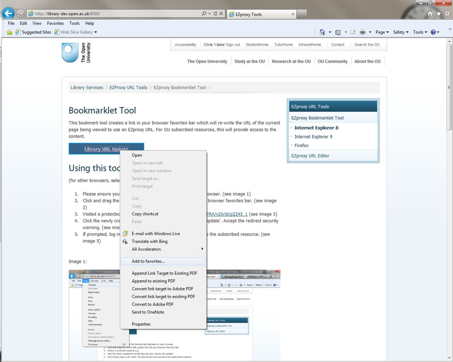Click the Sign out link
453x362 pixels.
(233, 45)
